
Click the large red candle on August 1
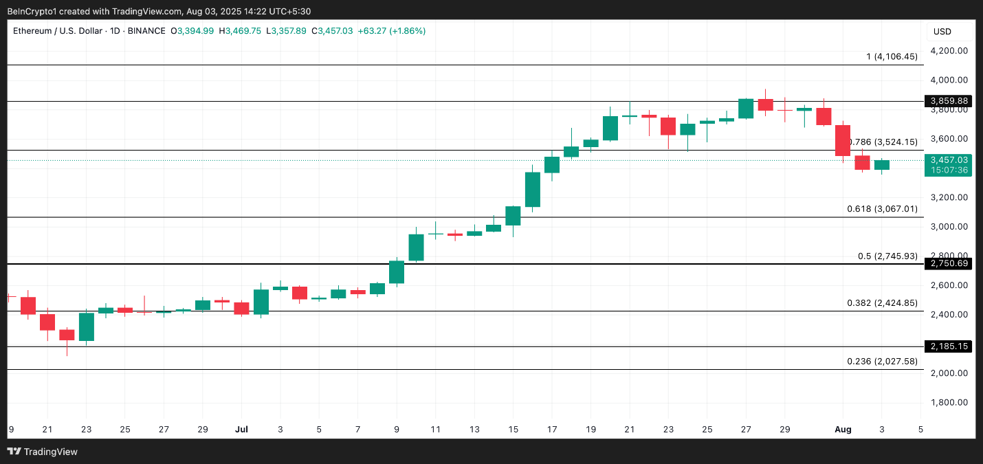point(843,140)
